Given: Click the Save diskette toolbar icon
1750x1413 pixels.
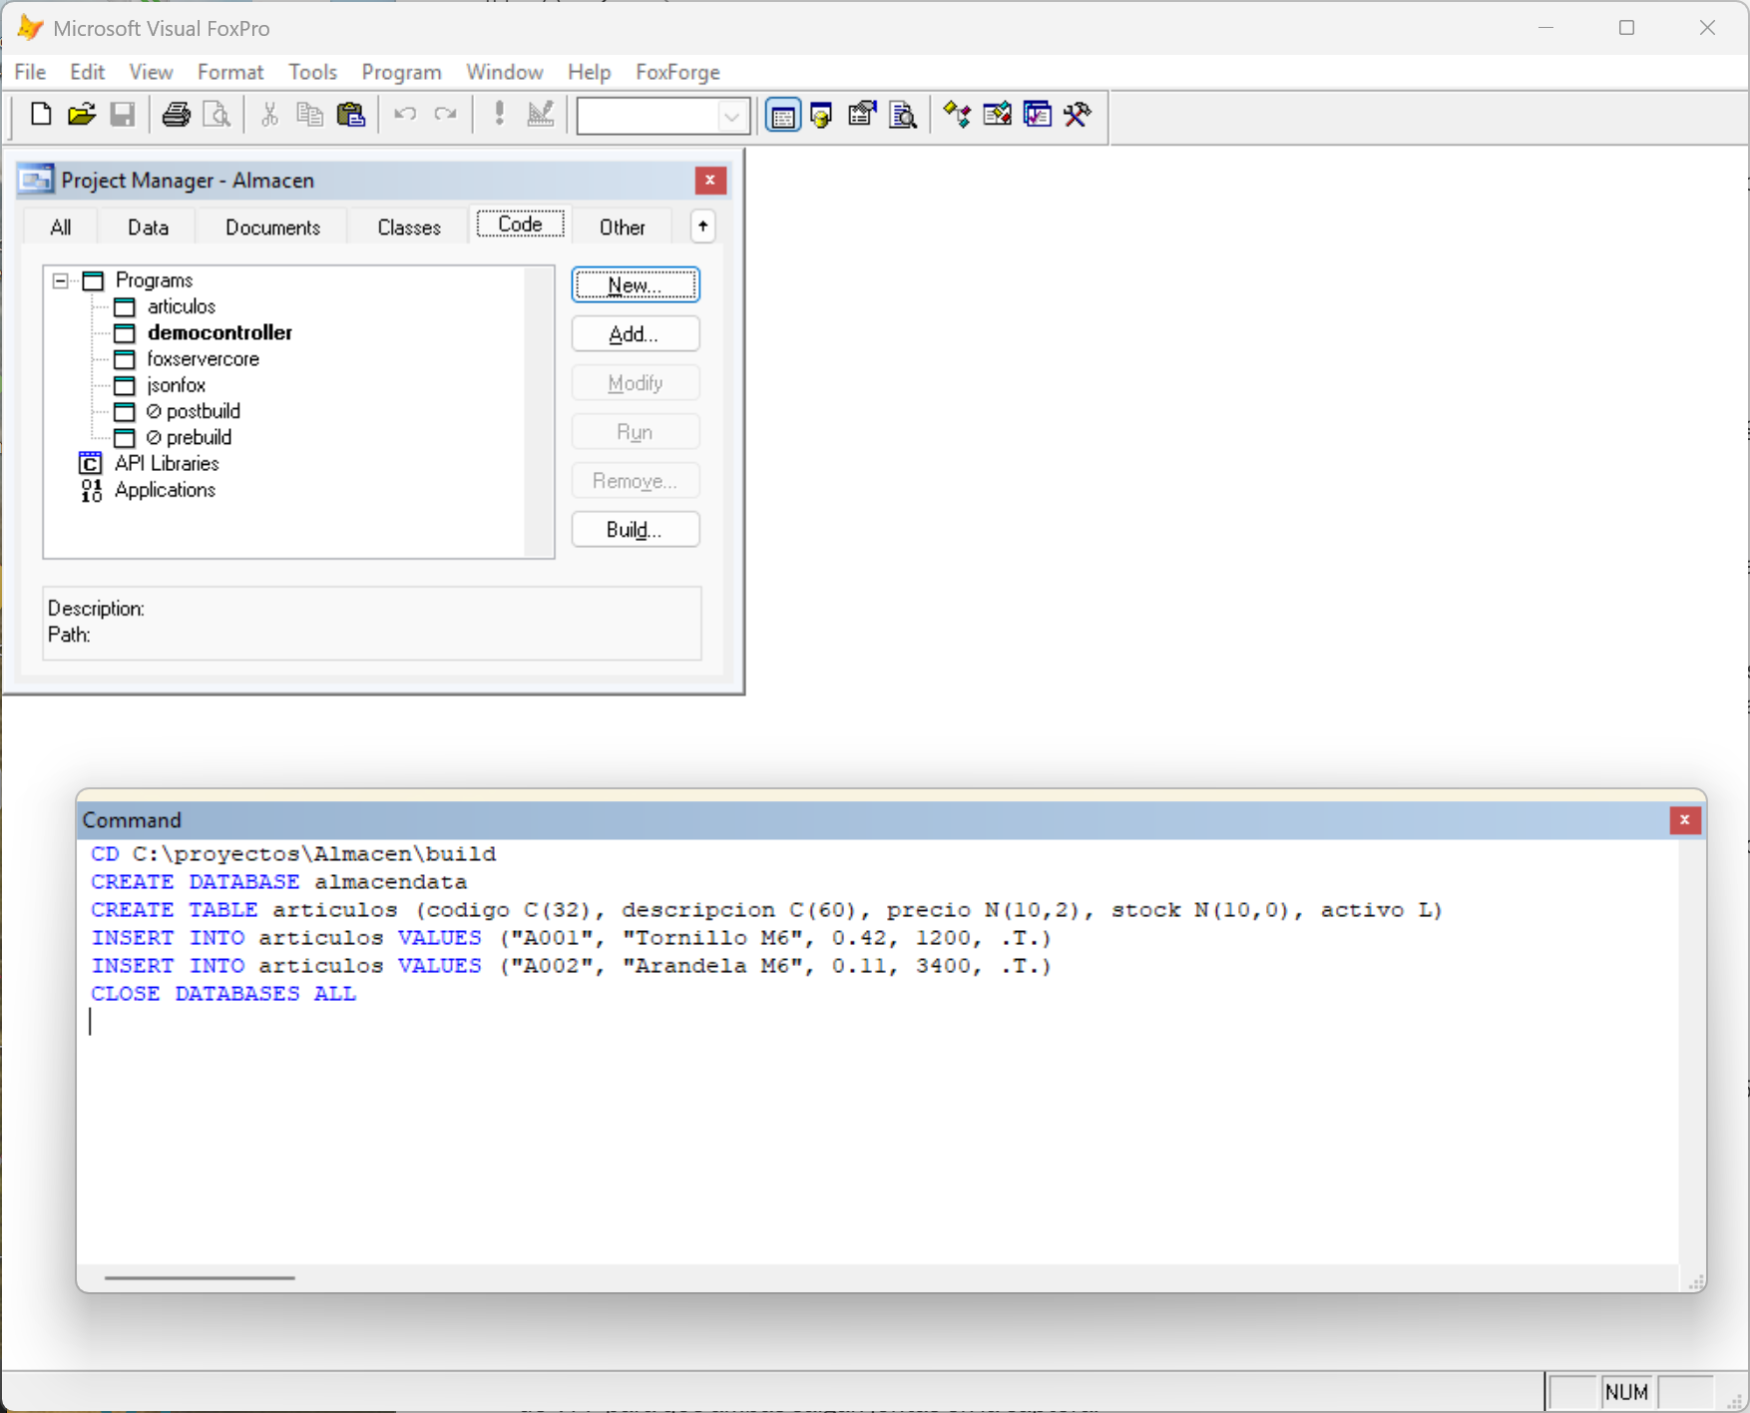Looking at the screenshot, I should (x=122, y=115).
